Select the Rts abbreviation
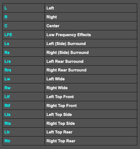Viewport: 140px width, 149px height. 8,123
